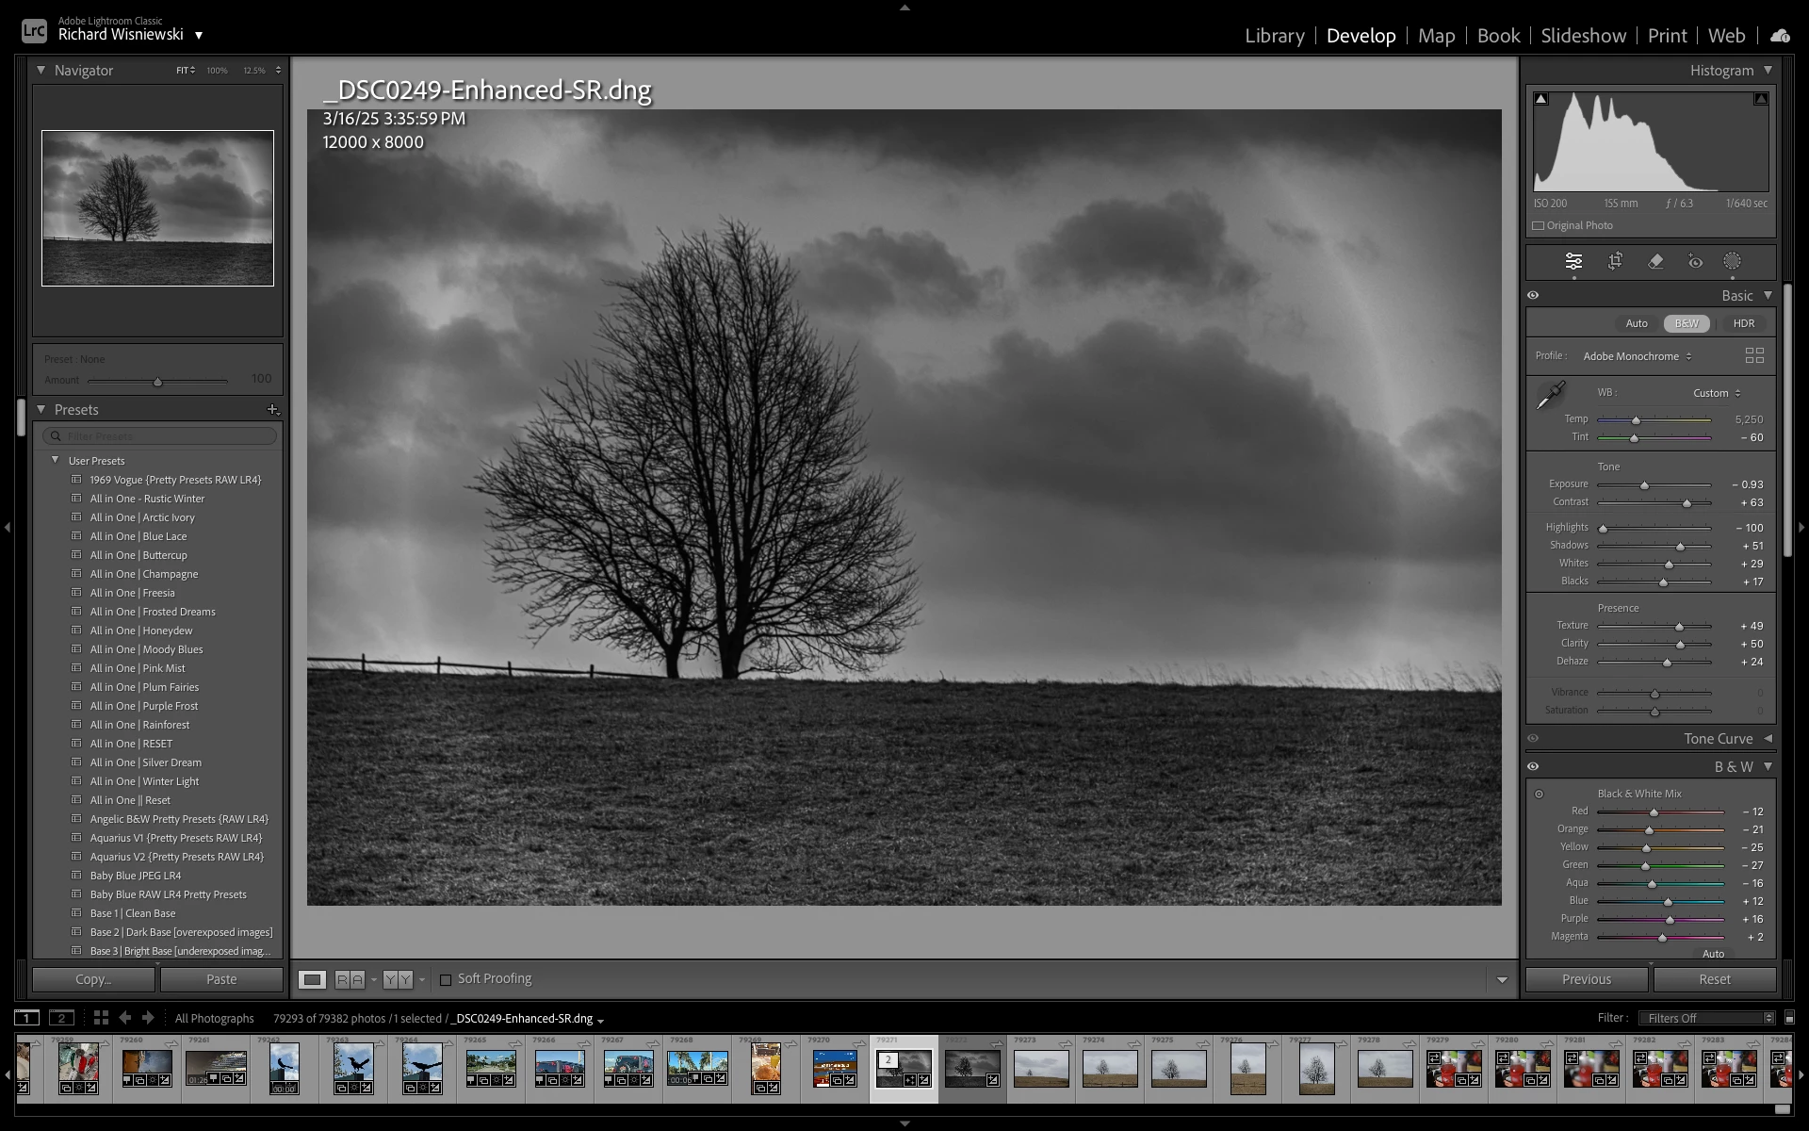Click the Copy... button
The image size is (1809, 1131).
point(93,979)
